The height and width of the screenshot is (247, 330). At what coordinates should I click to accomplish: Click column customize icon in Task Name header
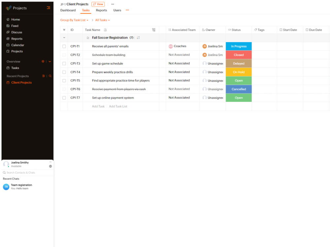coord(154,30)
